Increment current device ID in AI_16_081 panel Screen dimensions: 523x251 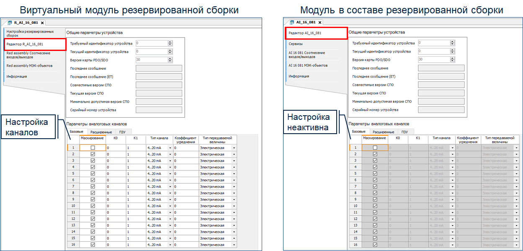[452, 50]
